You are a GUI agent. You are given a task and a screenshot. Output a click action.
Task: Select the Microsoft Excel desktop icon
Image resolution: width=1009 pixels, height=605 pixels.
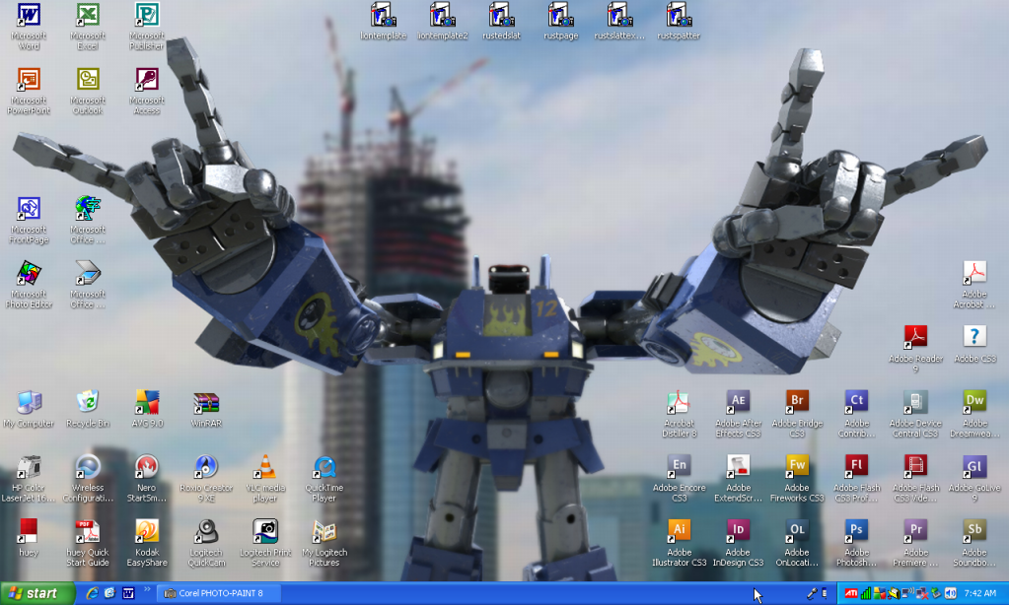click(88, 17)
